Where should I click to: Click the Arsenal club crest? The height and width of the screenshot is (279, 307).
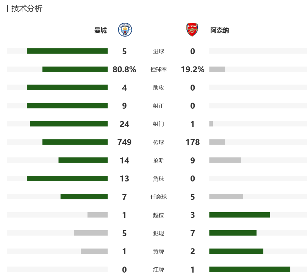[192, 30]
